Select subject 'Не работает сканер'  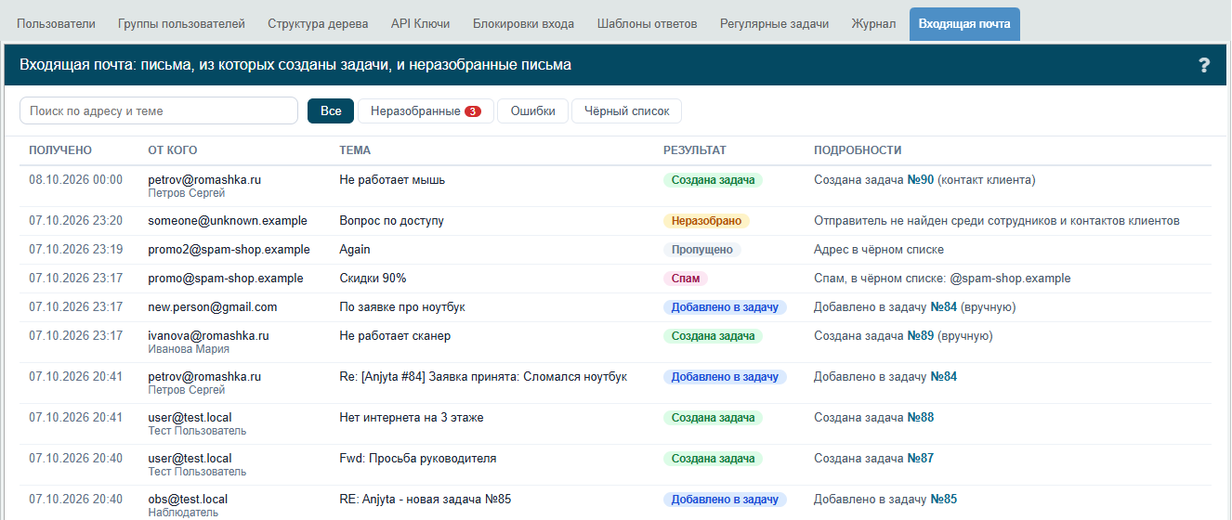tap(395, 335)
